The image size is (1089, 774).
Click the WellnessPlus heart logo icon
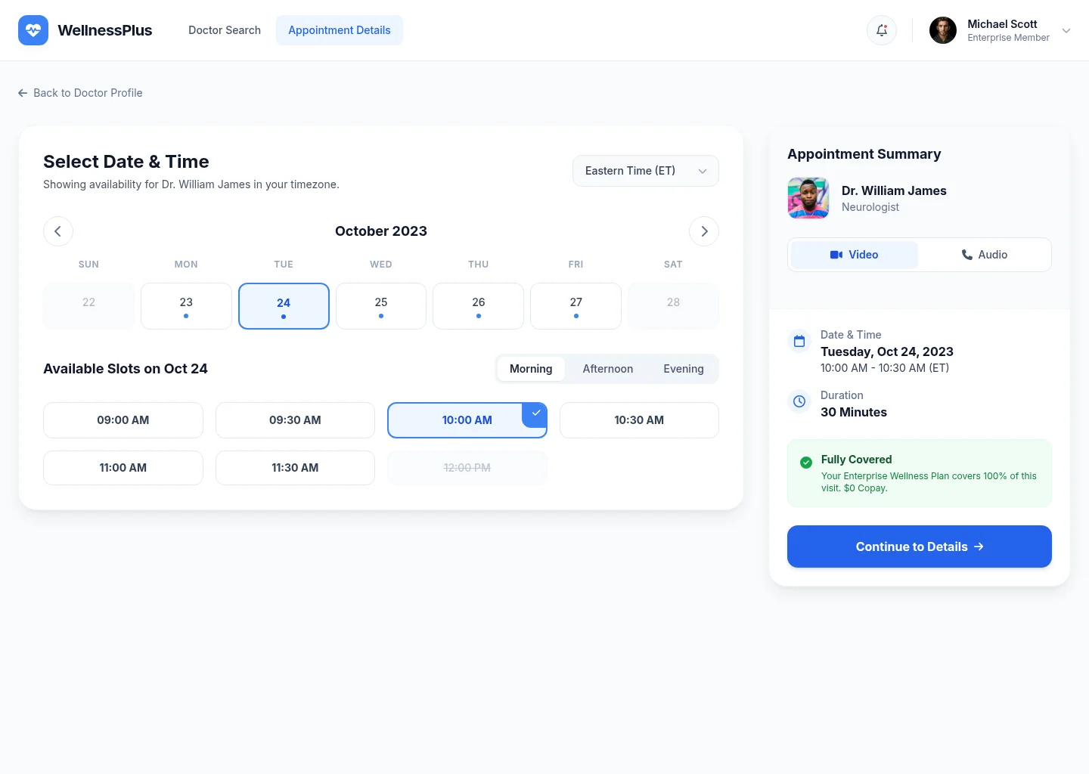(33, 30)
